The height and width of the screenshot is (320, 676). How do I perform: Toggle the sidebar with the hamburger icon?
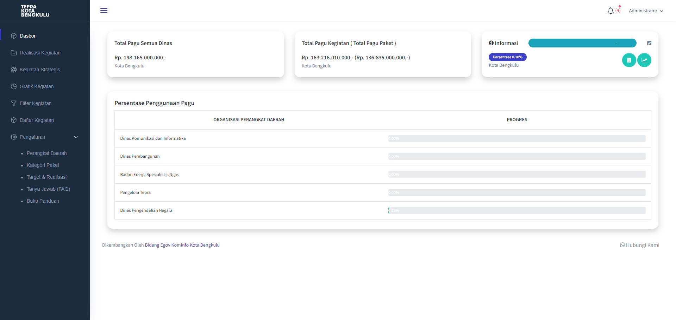coord(104,11)
